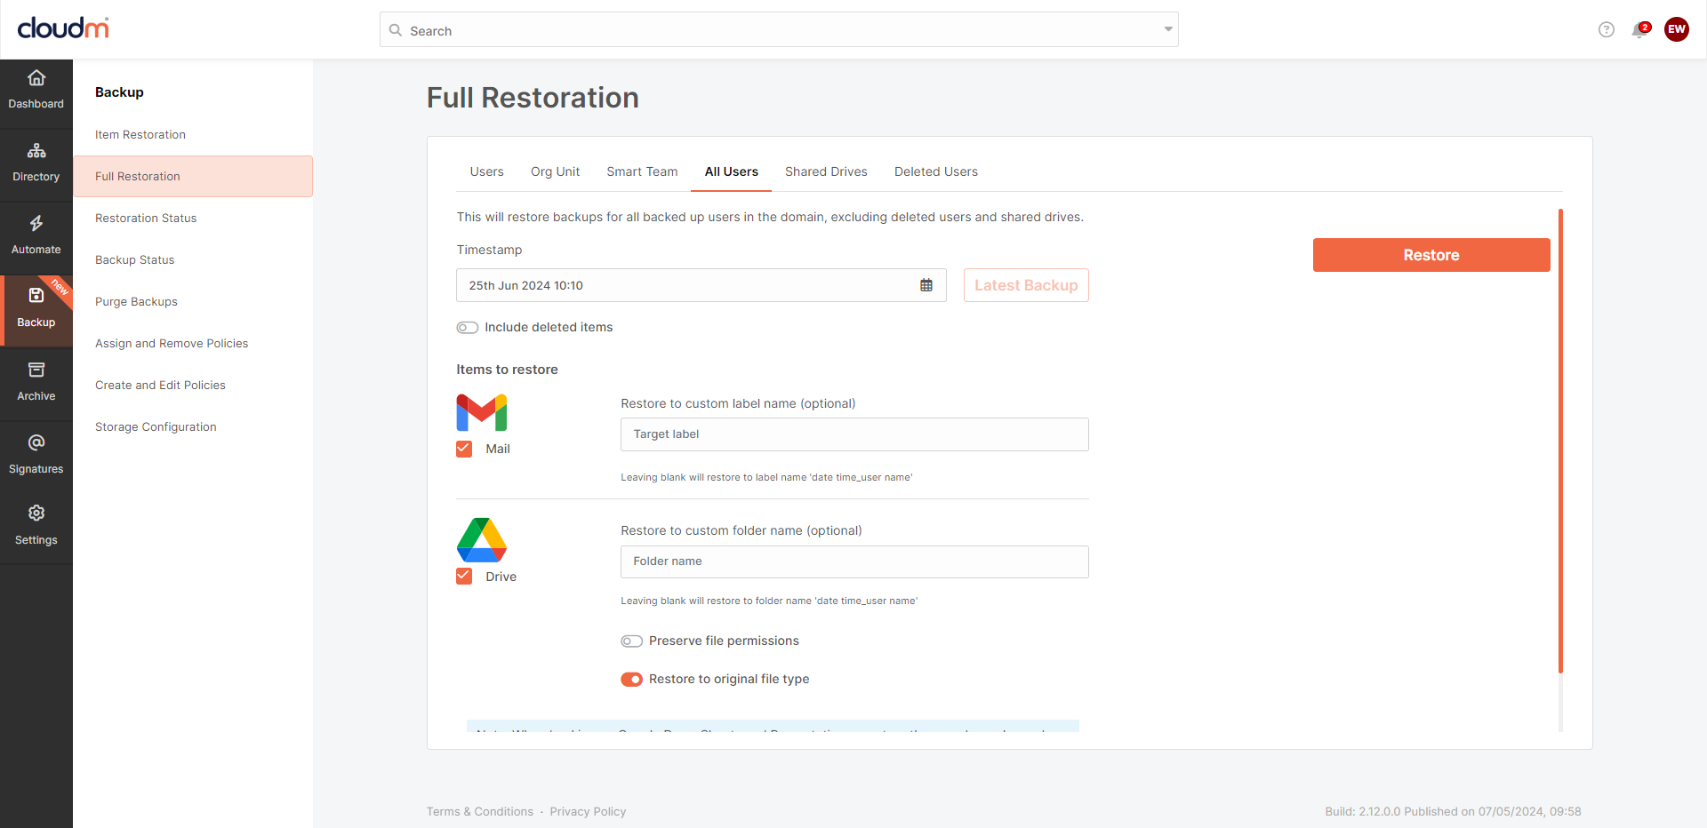This screenshot has width=1707, height=828.
Task: View notifications bell icon
Action: pos(1639,30)
